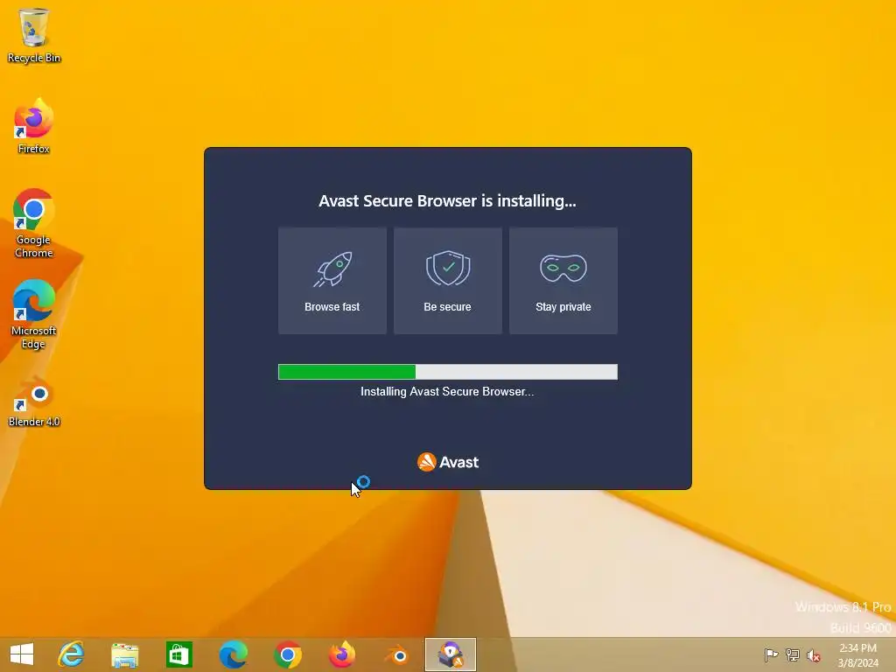Launch Firefox from the taskbar
Image resolution: width=896 pixels, height=672 pixels.
click(342, 654)
